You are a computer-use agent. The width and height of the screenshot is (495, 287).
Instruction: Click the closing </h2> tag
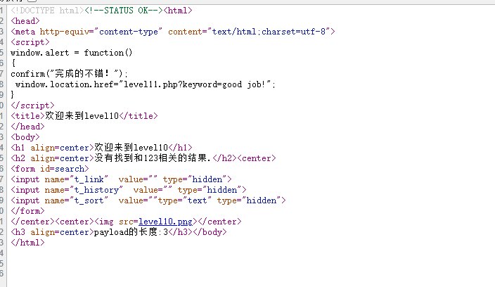tap(224, 158)
